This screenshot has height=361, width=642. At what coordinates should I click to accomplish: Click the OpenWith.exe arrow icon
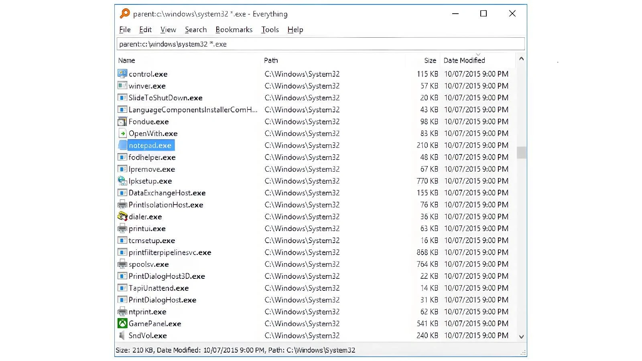coord(122,133)
